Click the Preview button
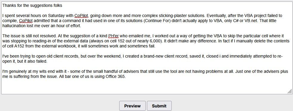This screenshot has width=293, height=111. 132,106
